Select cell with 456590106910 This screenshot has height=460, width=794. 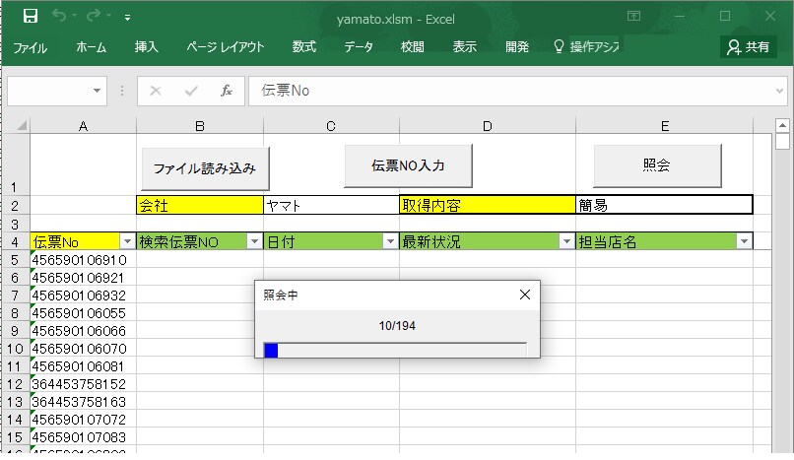(83, 260)
